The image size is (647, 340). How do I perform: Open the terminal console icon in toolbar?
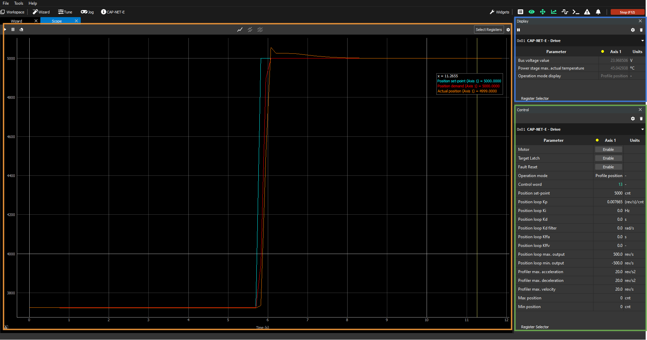[576, 12]
